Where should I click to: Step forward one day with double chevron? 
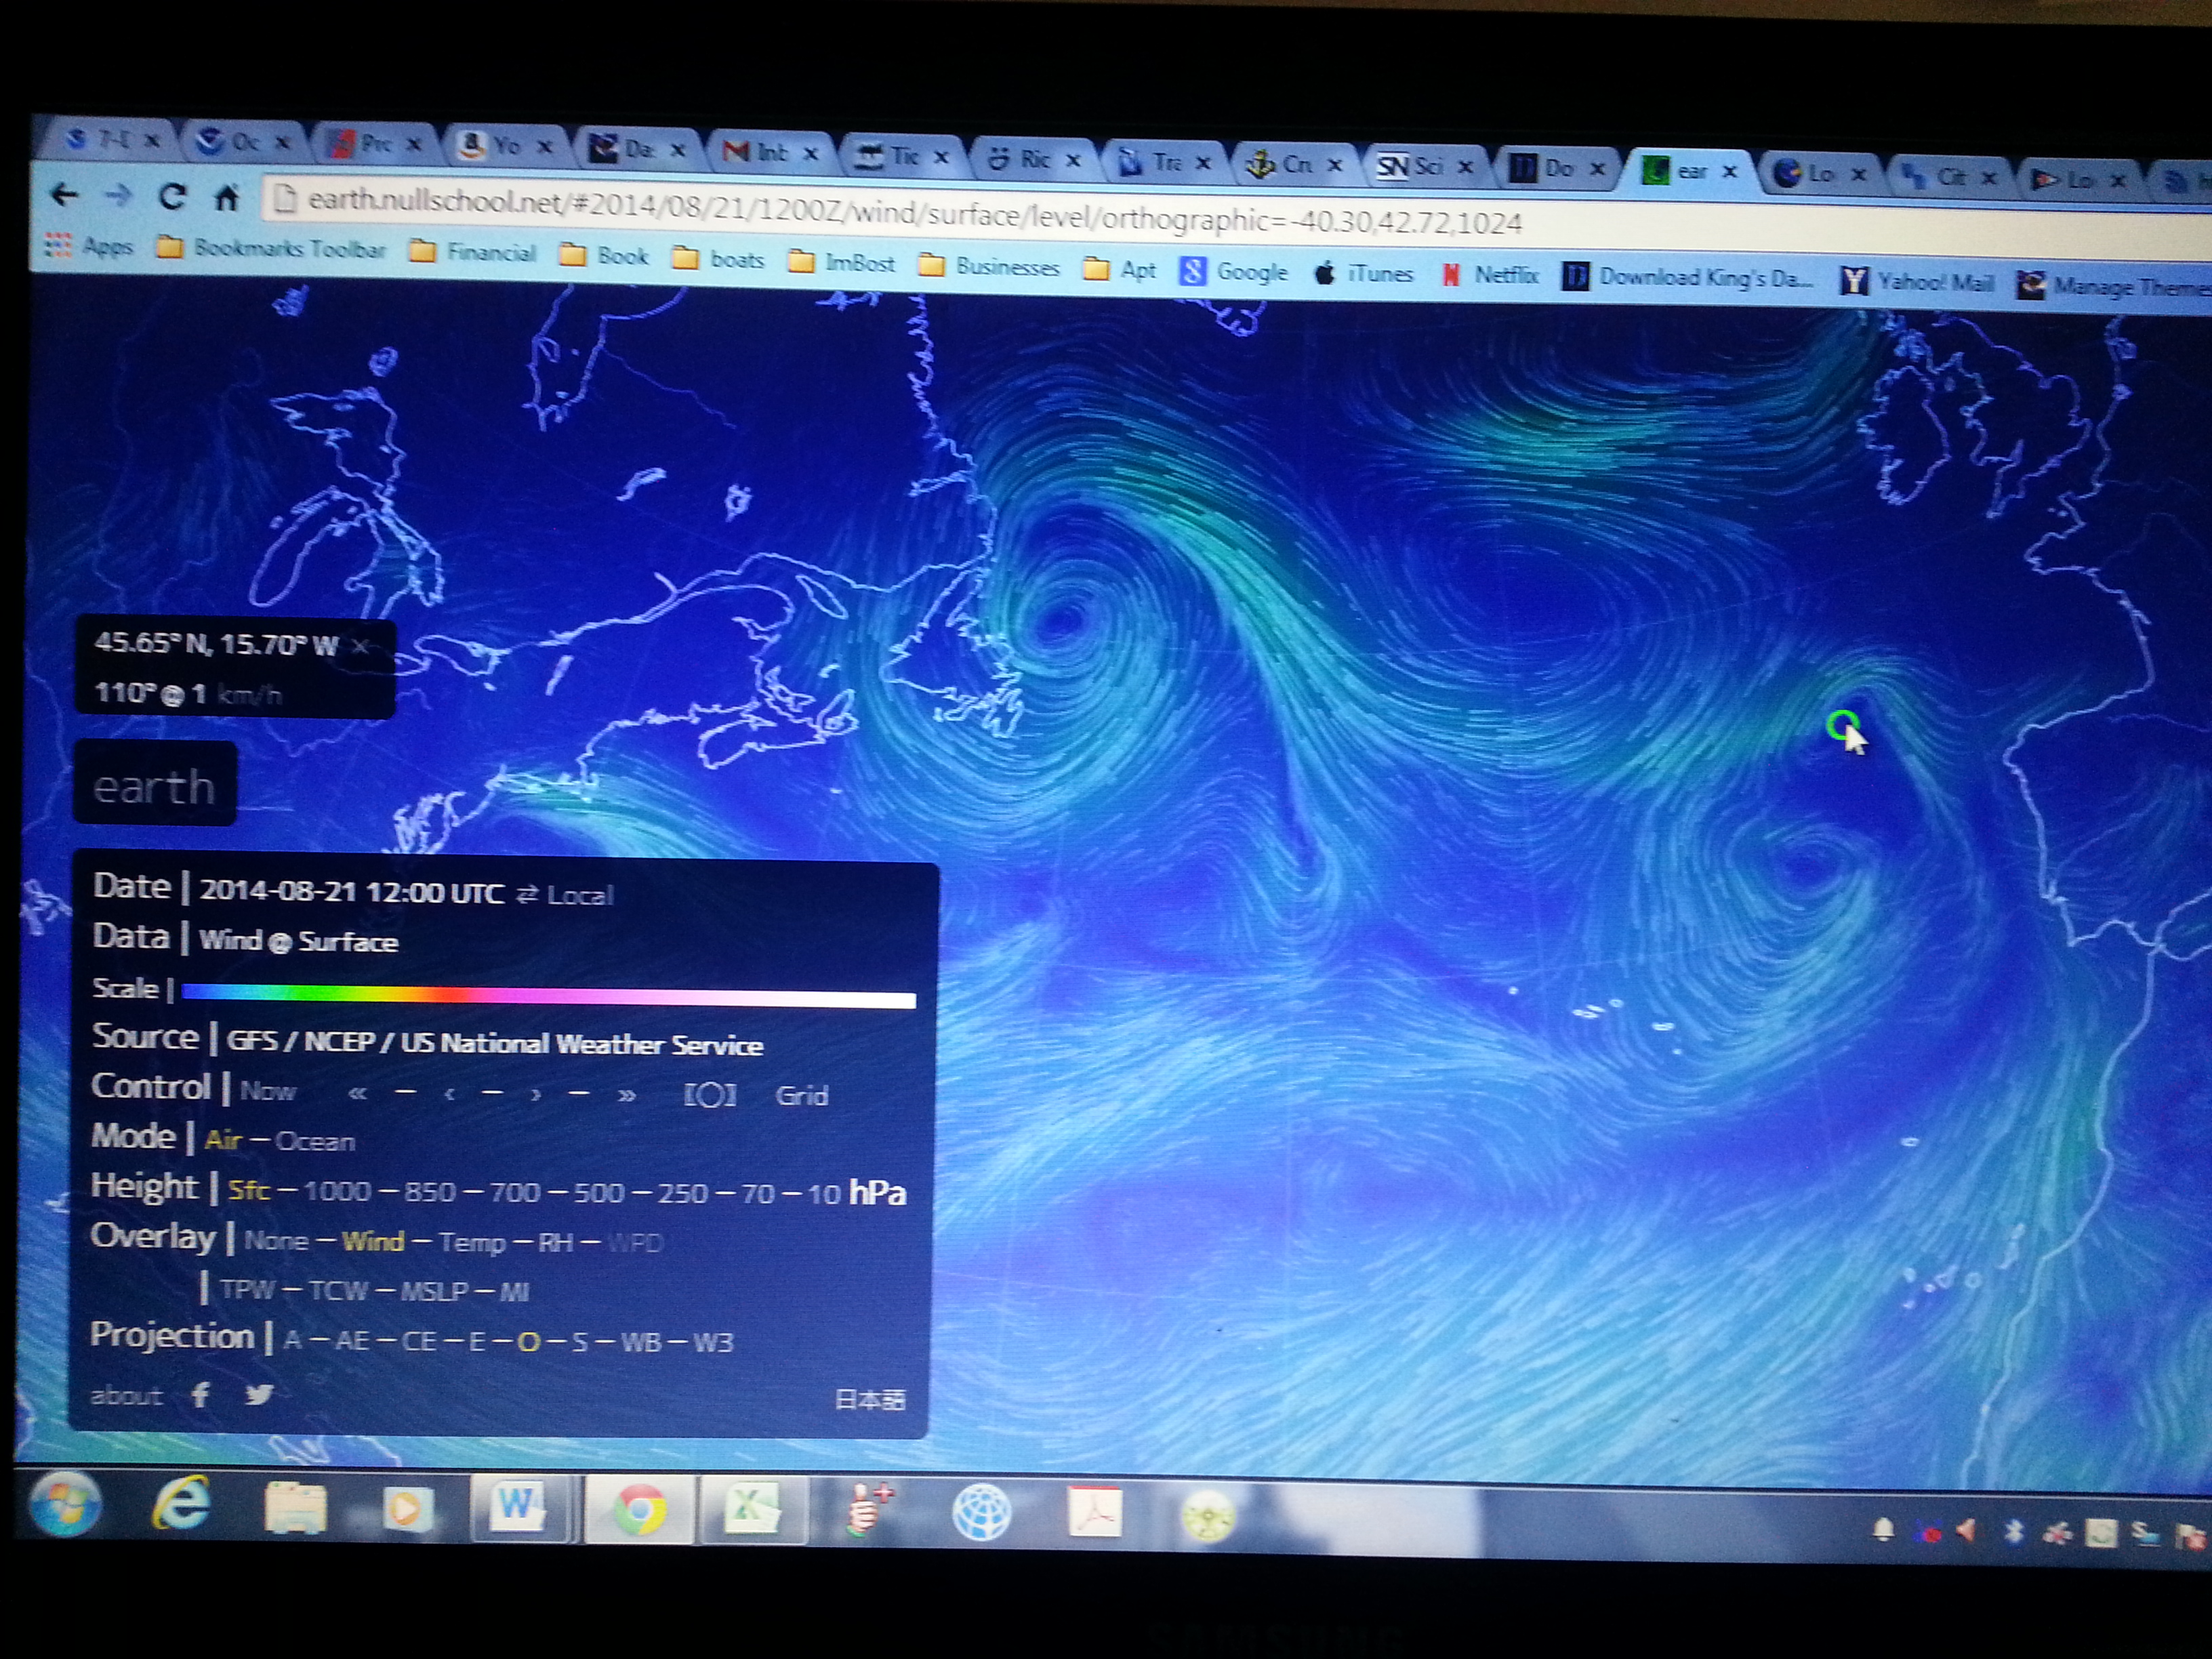627,1095
